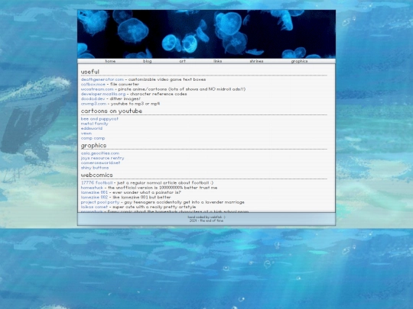Viewport: 413px width, 309px height.
Task: Open bee and puppycat link
Action: tap(99, 119)
